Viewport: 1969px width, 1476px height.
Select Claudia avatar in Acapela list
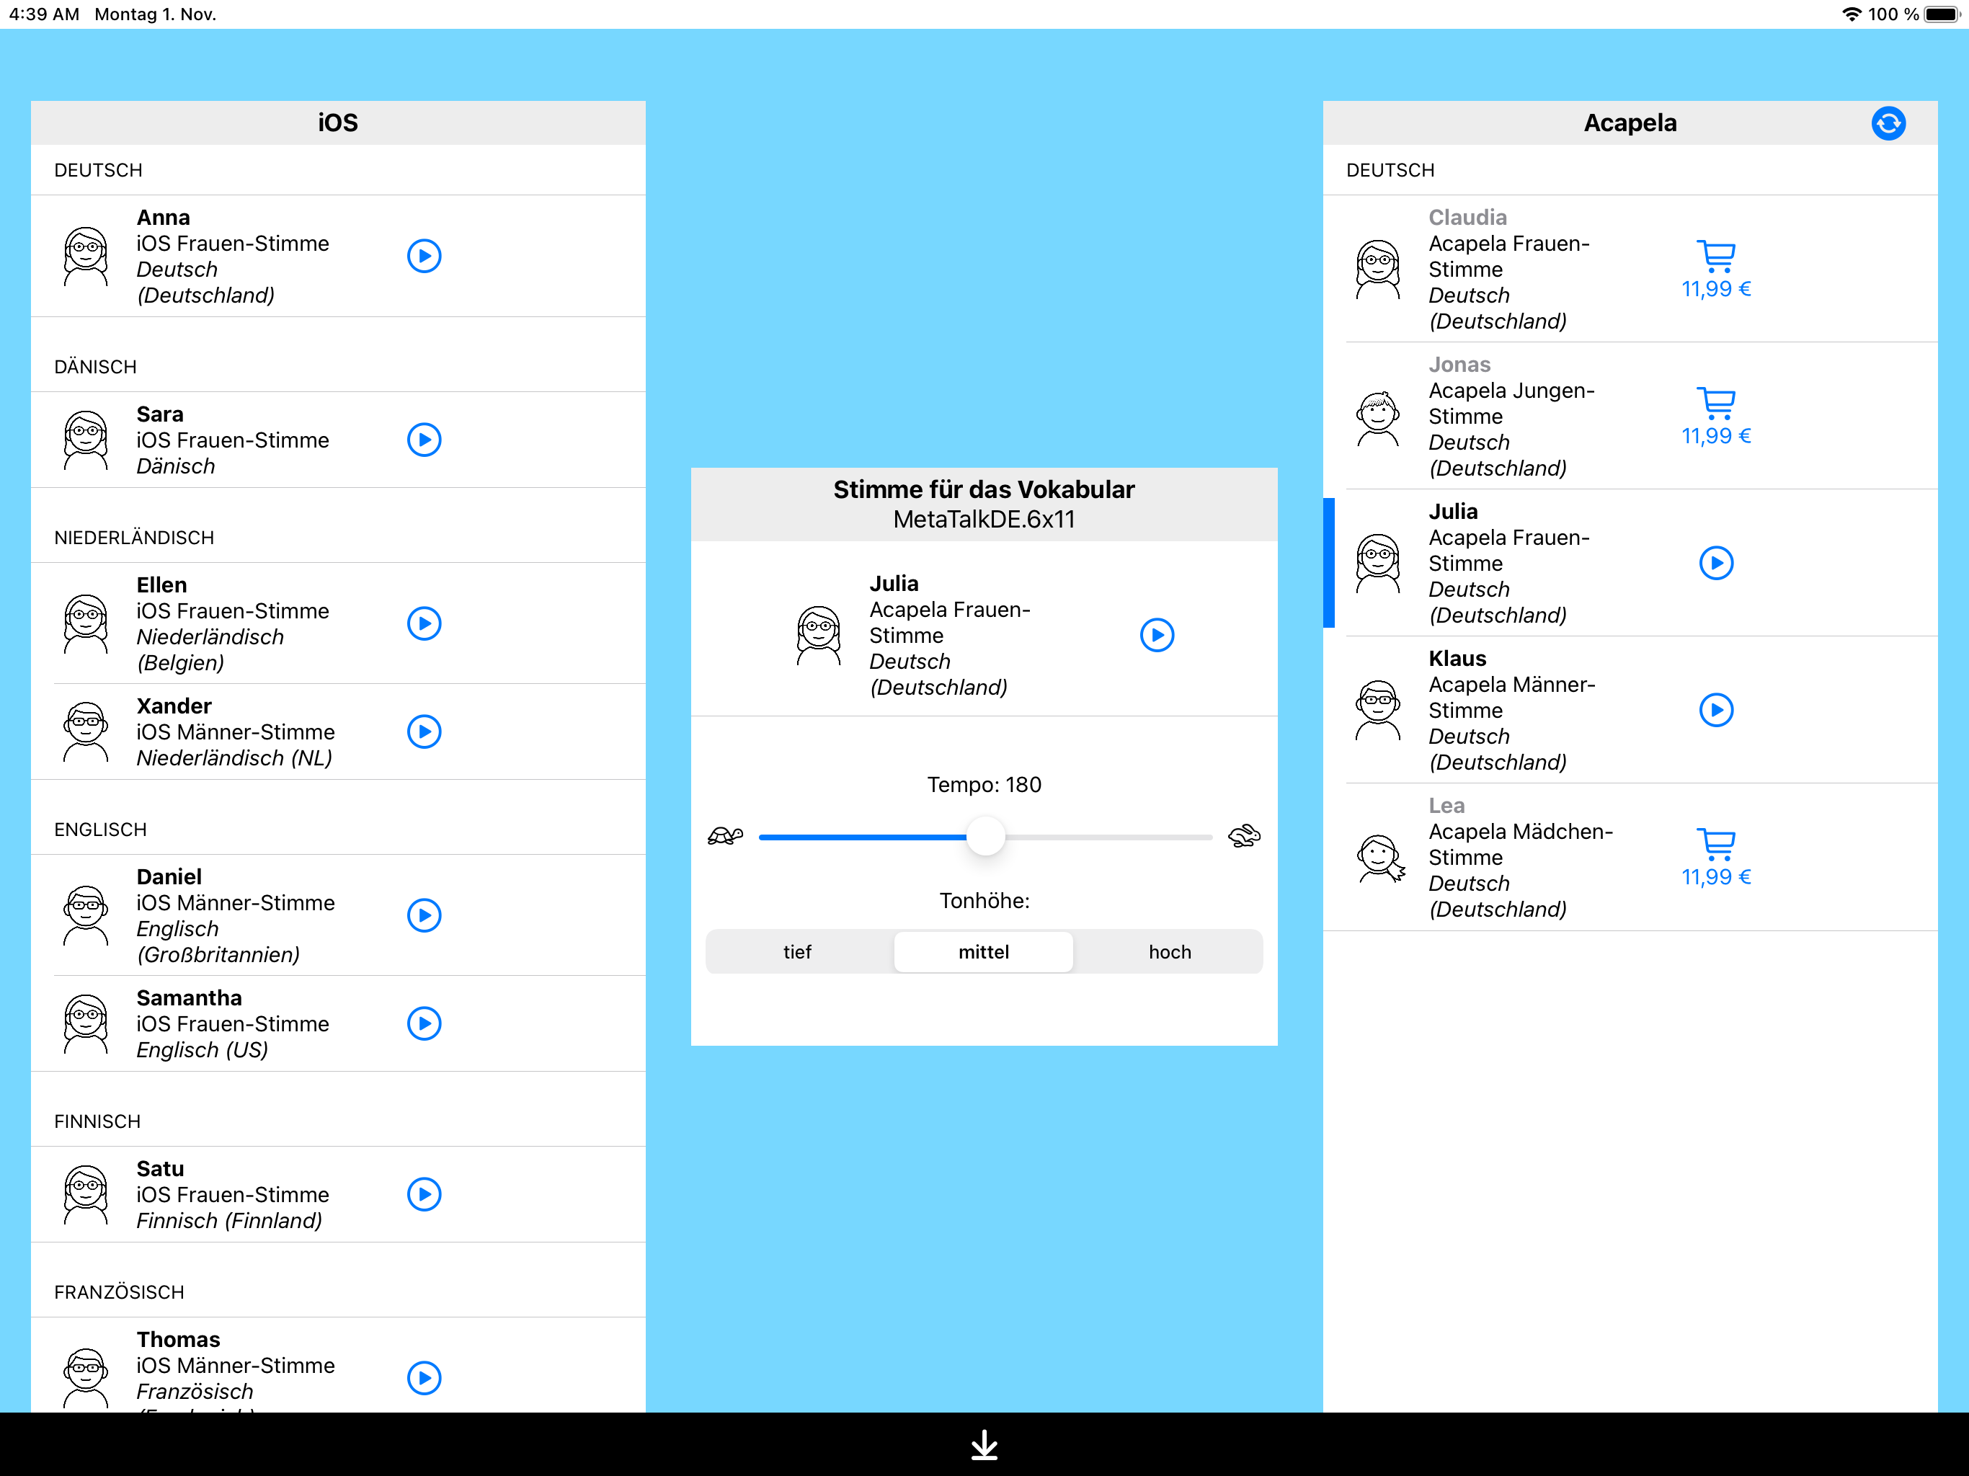coord(1378,269)
